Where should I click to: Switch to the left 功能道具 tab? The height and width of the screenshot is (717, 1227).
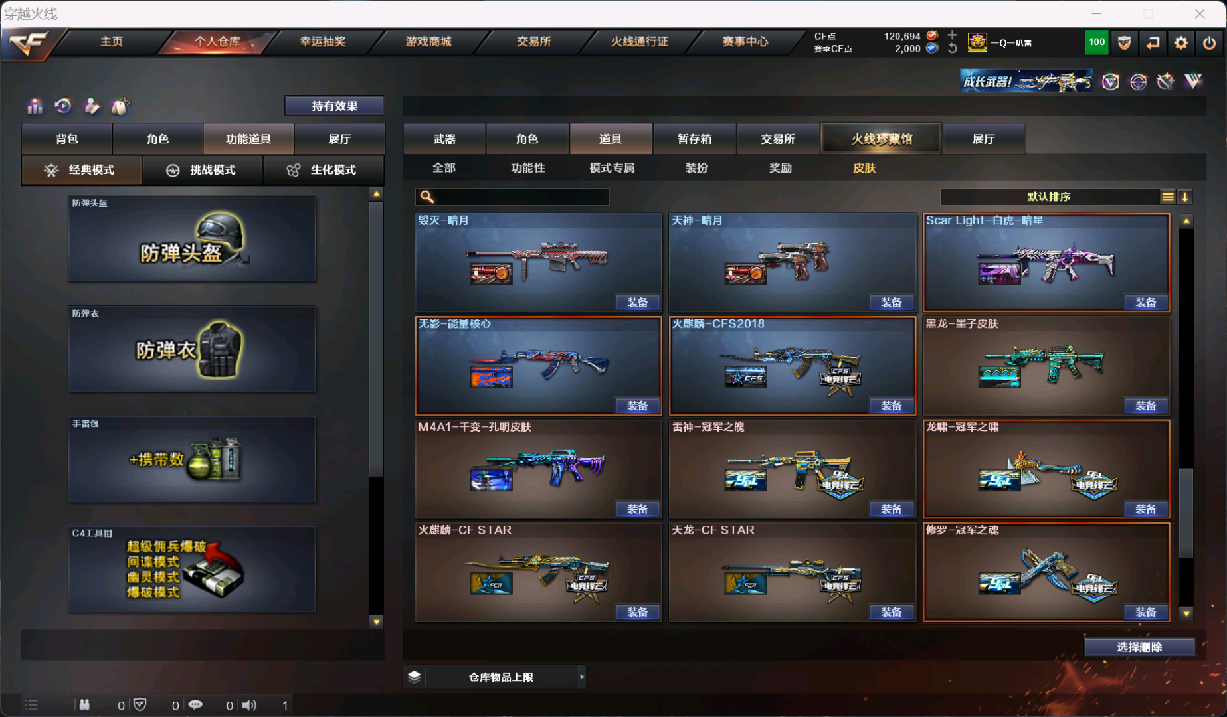click(248, 139)
